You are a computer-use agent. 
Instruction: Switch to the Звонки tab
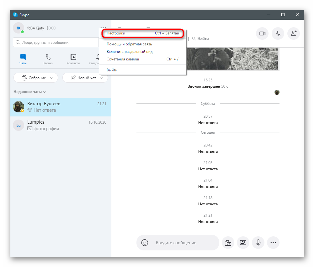[48, 59]
